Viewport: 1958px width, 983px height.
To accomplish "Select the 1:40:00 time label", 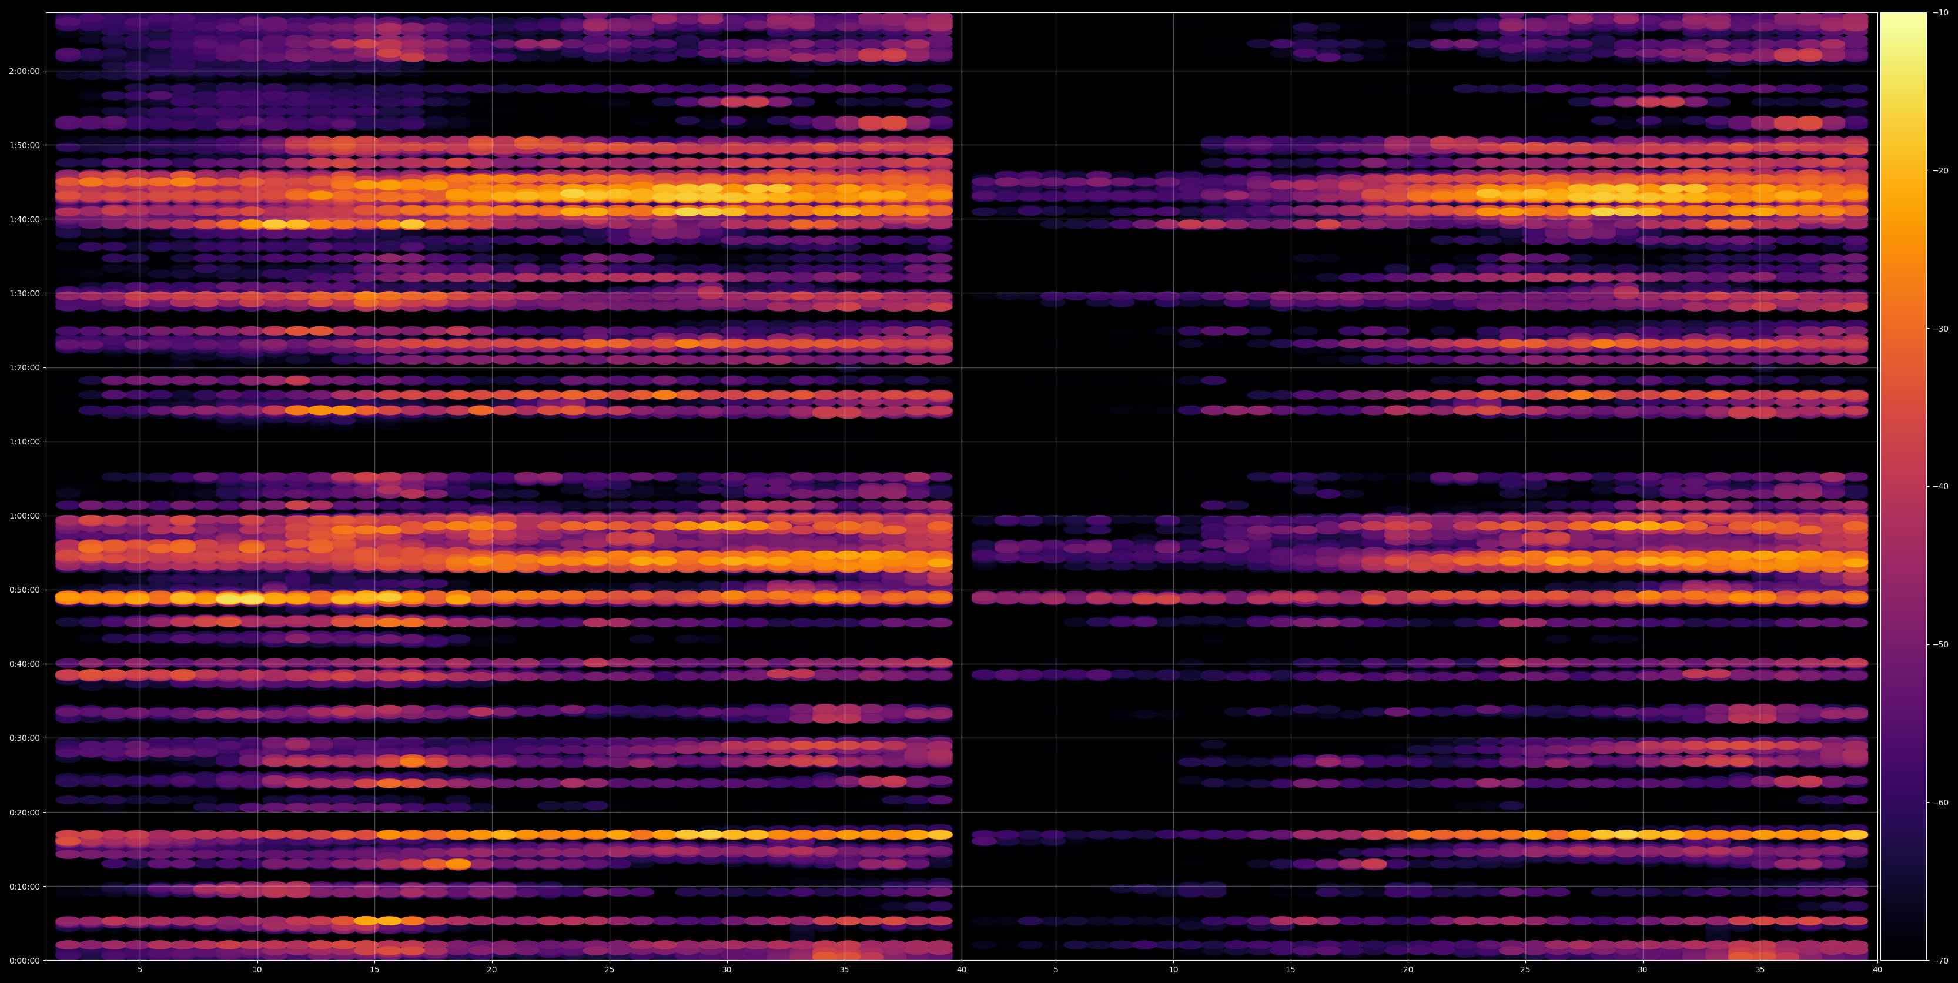I will [24, 220].
